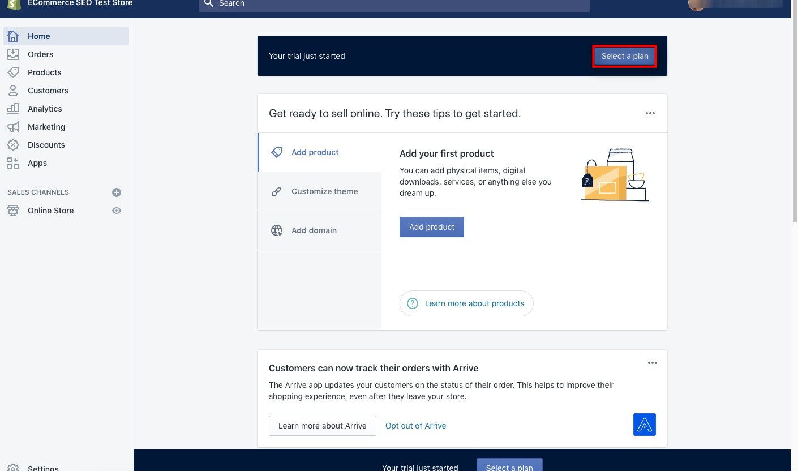Open the Home section in sidebar
Viewport: 798px width, 471px height.
click(38, 36)
